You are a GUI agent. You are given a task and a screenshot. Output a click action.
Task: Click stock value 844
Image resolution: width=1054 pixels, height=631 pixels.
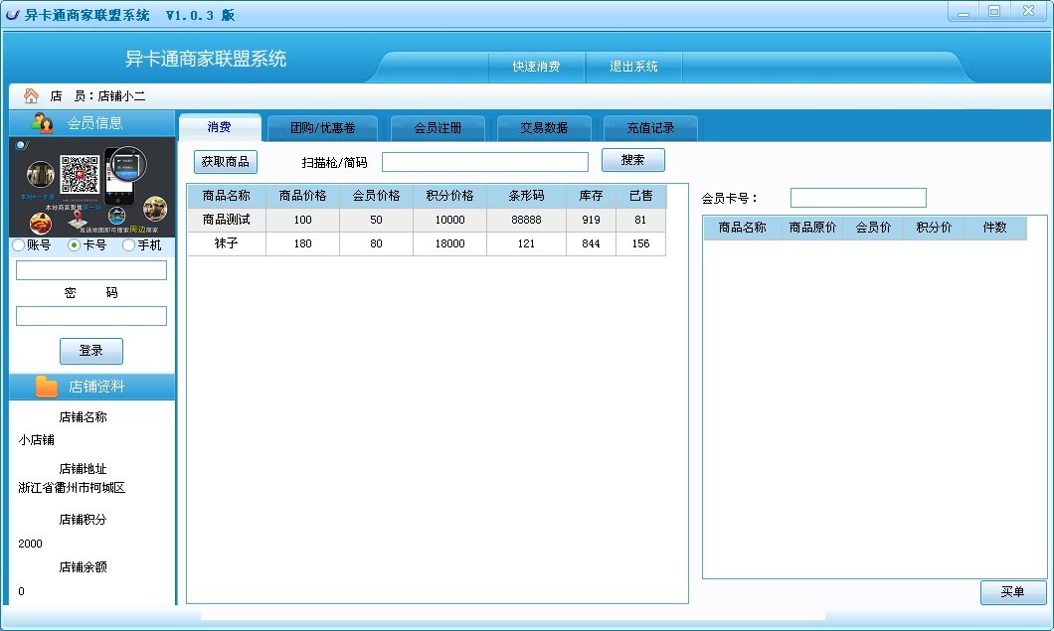pos(591,243)
